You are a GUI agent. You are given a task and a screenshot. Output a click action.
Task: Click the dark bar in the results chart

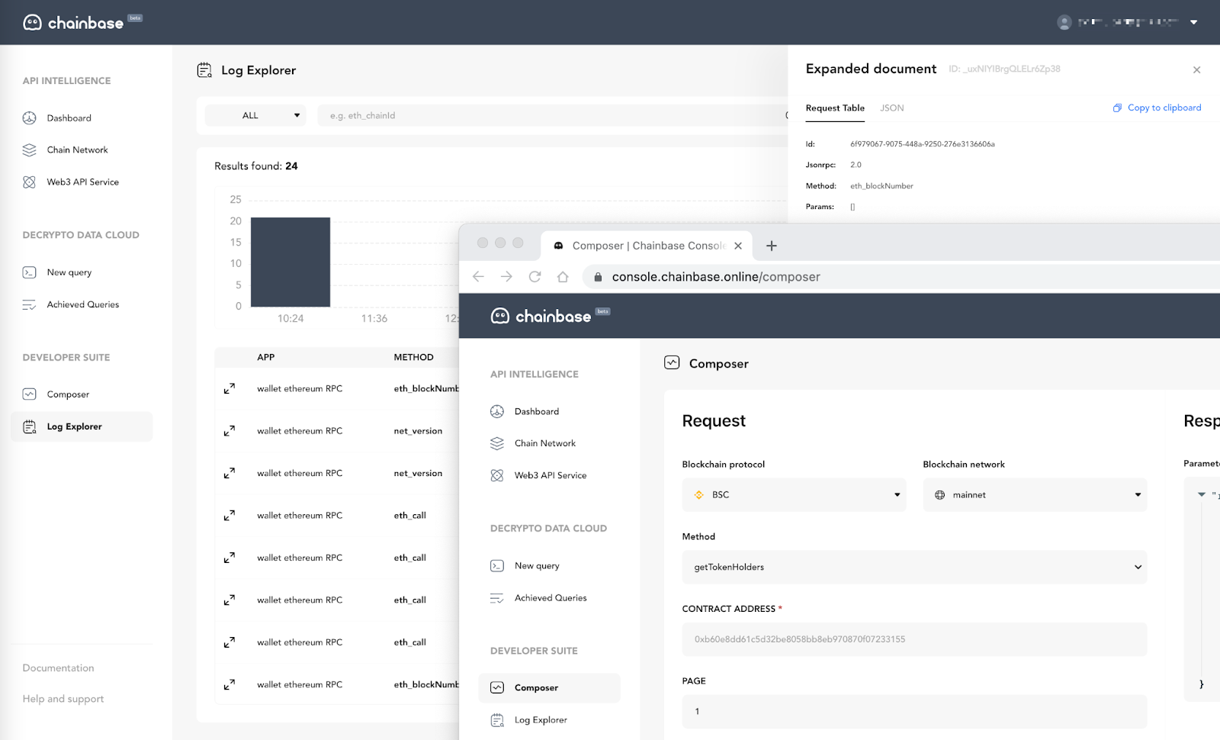(291, 262)
